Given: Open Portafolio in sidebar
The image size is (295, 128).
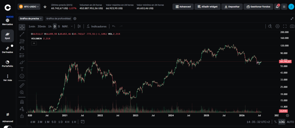Looking at the screenshot, I should 8,64.
